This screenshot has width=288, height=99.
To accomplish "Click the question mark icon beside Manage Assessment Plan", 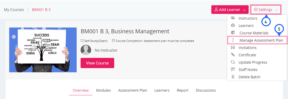I will (x=233, y=40).
